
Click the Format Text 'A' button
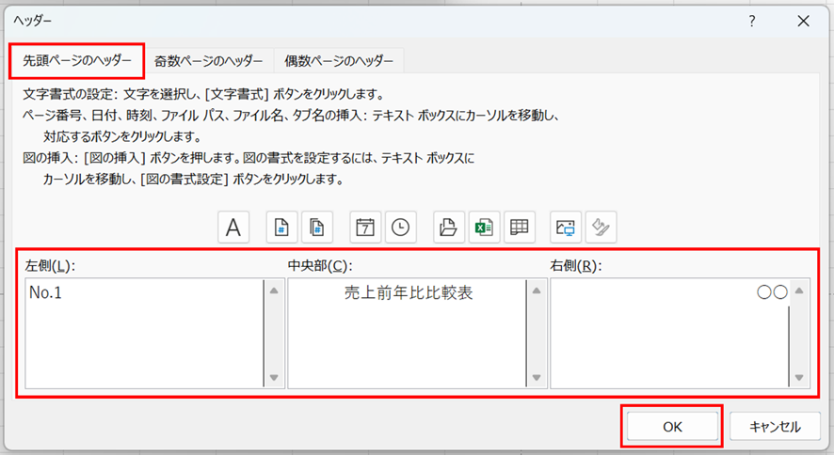233,227
